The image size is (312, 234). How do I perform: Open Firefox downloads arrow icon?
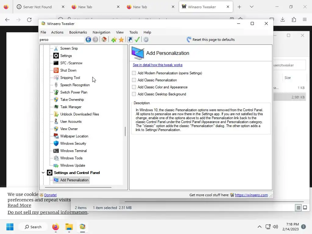[282, 19]
